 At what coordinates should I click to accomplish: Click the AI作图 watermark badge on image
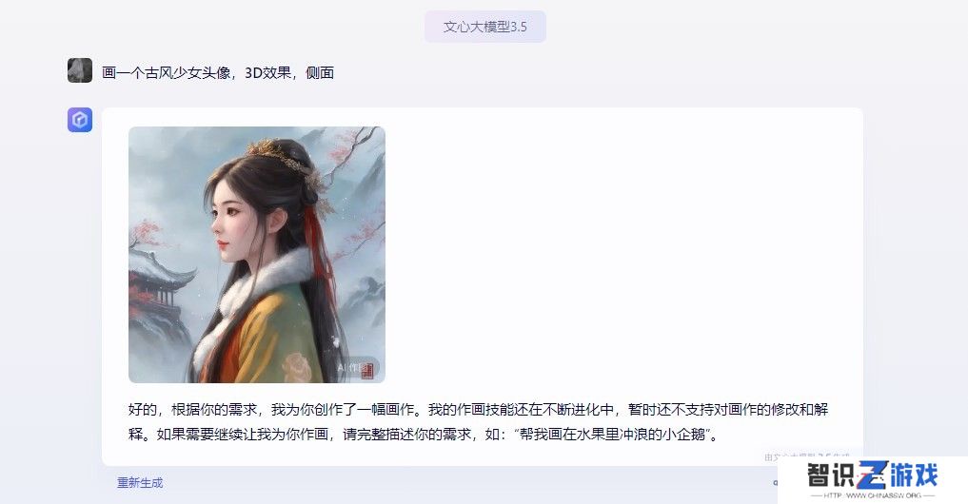click(x=356, y=368)
